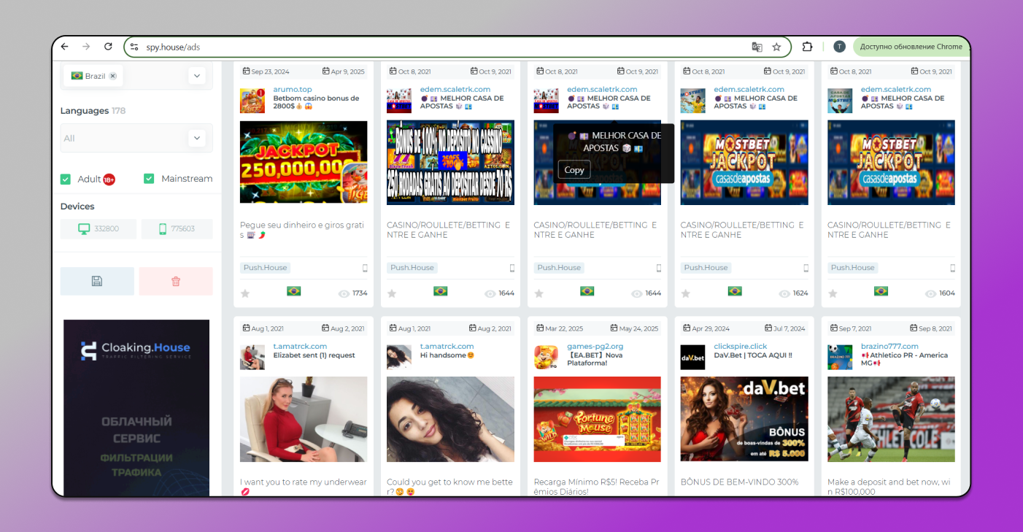The height and width of the screenshot is (532, 1023).
Task: Click the browser reload page icon
Action: [x=108, y=47]
